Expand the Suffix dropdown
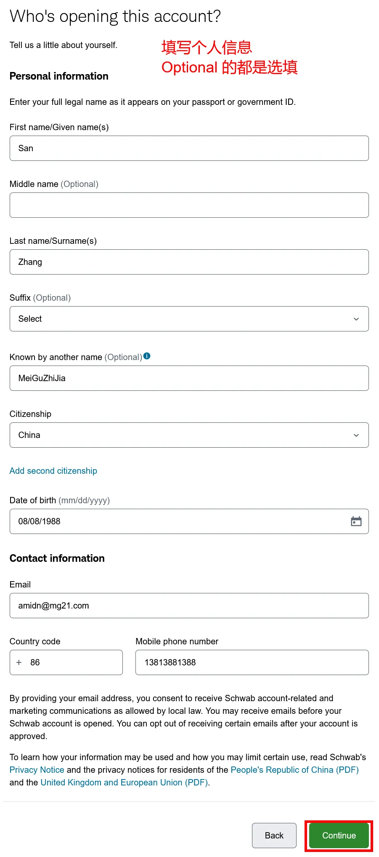This screenshot has width=379, height=857. [189, 319]
